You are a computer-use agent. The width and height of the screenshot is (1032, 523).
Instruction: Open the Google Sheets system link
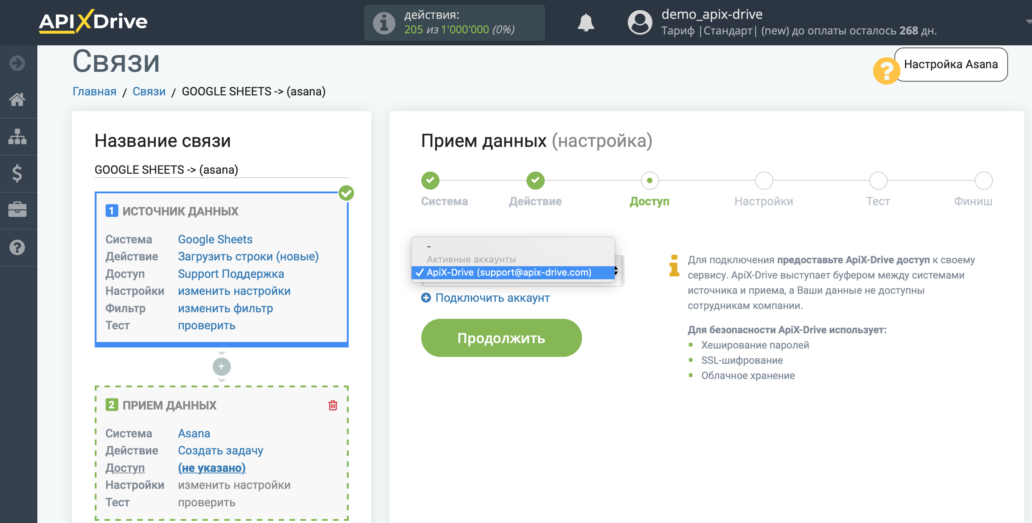(x=215, y=239)
